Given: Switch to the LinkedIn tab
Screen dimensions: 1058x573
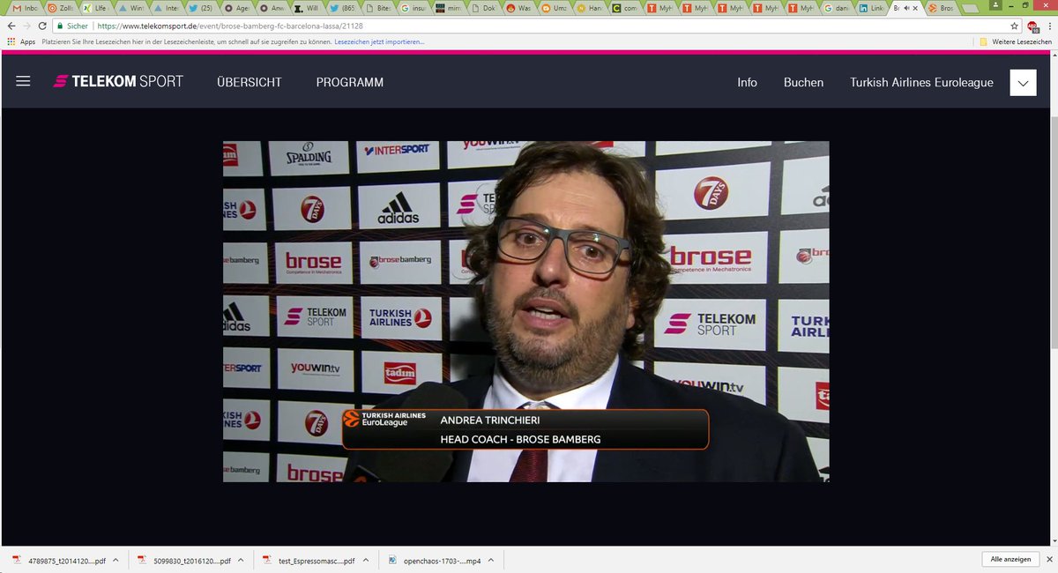Looking at the screenshot, I should [873, 8].
